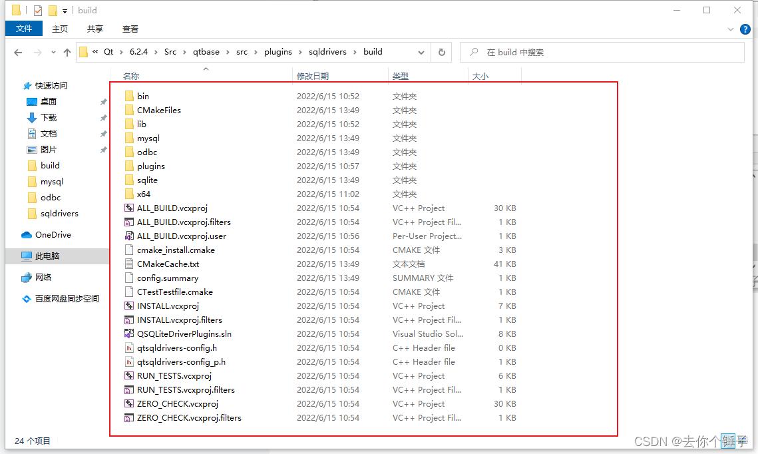This screenshot has height=454, width=758.
Task: Click the ALL_BUILD.vcxproj.user file icon
Action: 129,236
